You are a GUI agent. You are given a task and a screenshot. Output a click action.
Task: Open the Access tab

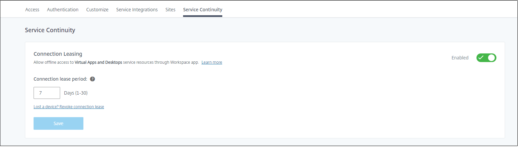[32, 10]
